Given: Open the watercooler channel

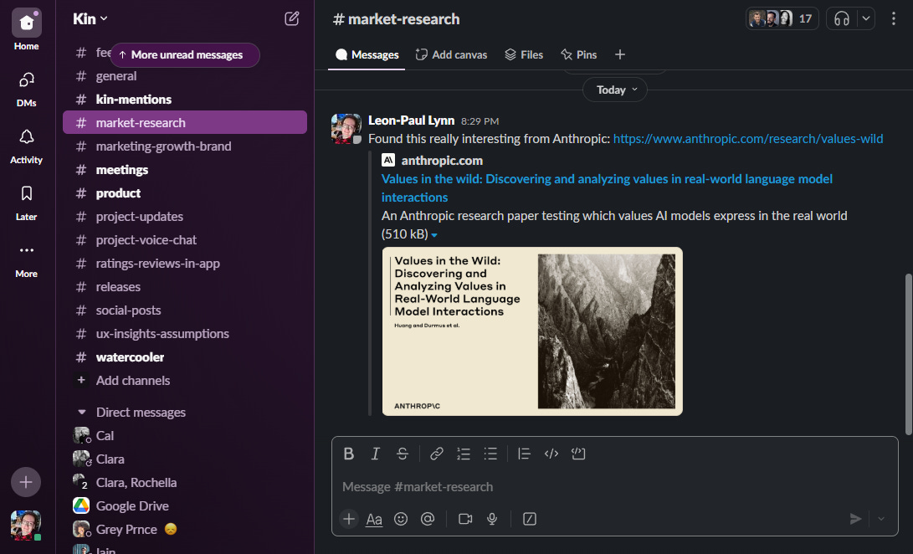Looking at the screenshot, I should 185,357.
